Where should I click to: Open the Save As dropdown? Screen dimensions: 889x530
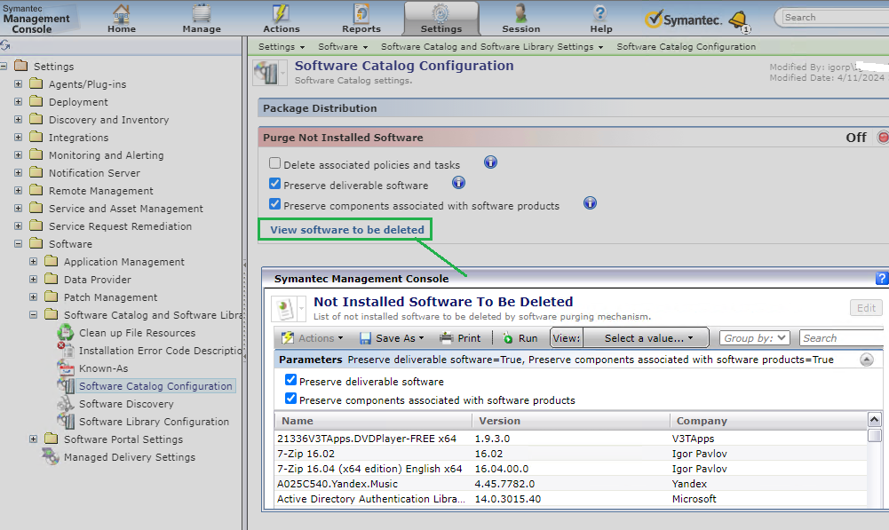pyautogui.click(x=392, y=338)
